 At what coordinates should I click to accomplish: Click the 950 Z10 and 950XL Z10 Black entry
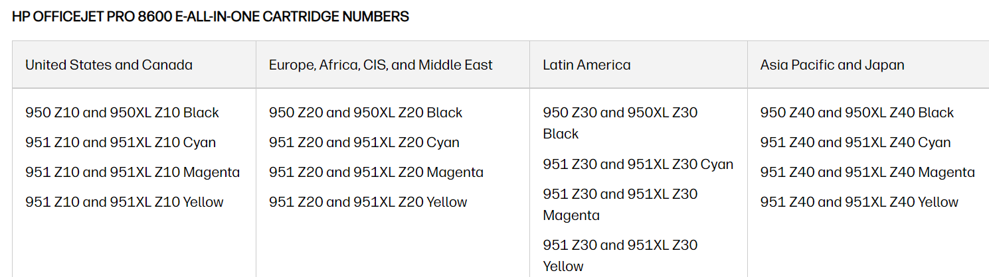pos(122,113)
